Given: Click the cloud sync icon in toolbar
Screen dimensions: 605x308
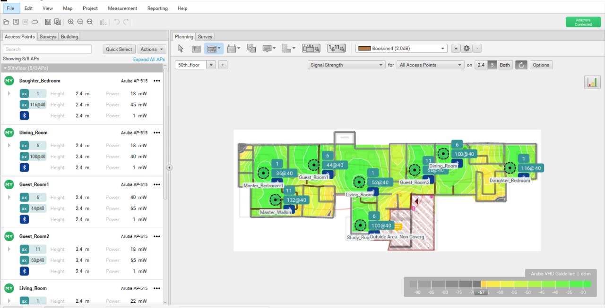Looking at the screenshot, I should (x=35, y=22).
